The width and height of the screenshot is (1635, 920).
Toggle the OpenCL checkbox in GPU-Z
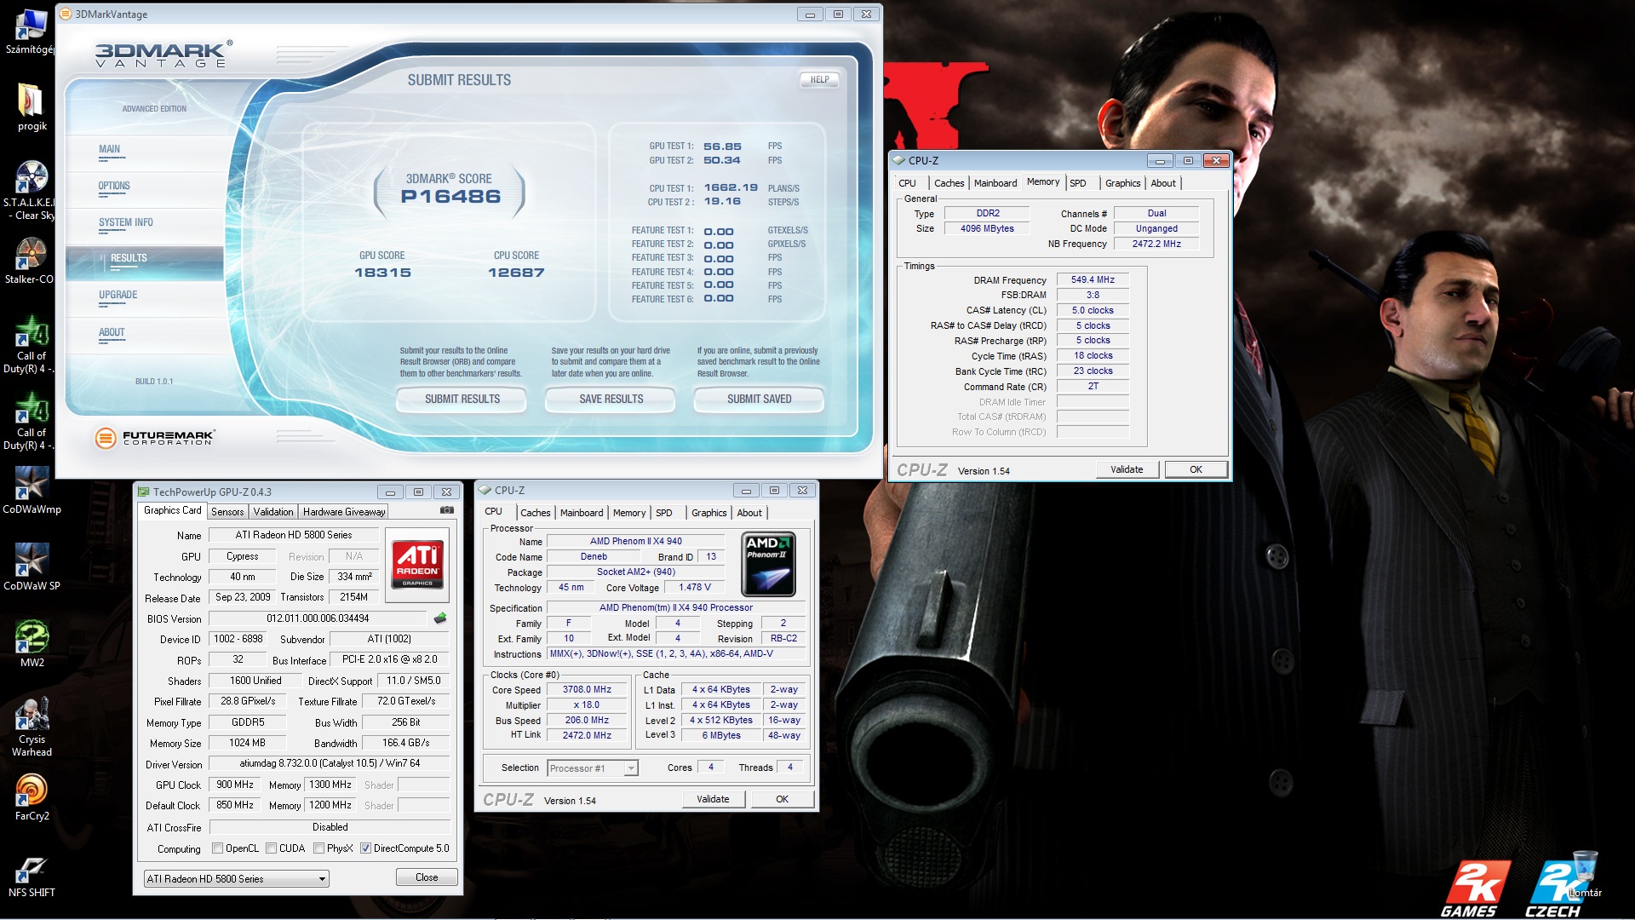pos(218,848)
